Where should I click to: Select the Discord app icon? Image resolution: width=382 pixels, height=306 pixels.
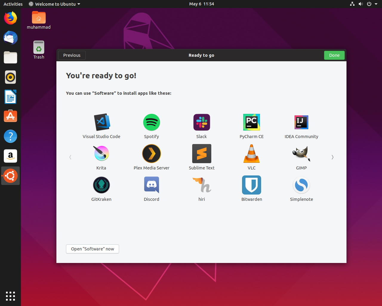[152, 185]
